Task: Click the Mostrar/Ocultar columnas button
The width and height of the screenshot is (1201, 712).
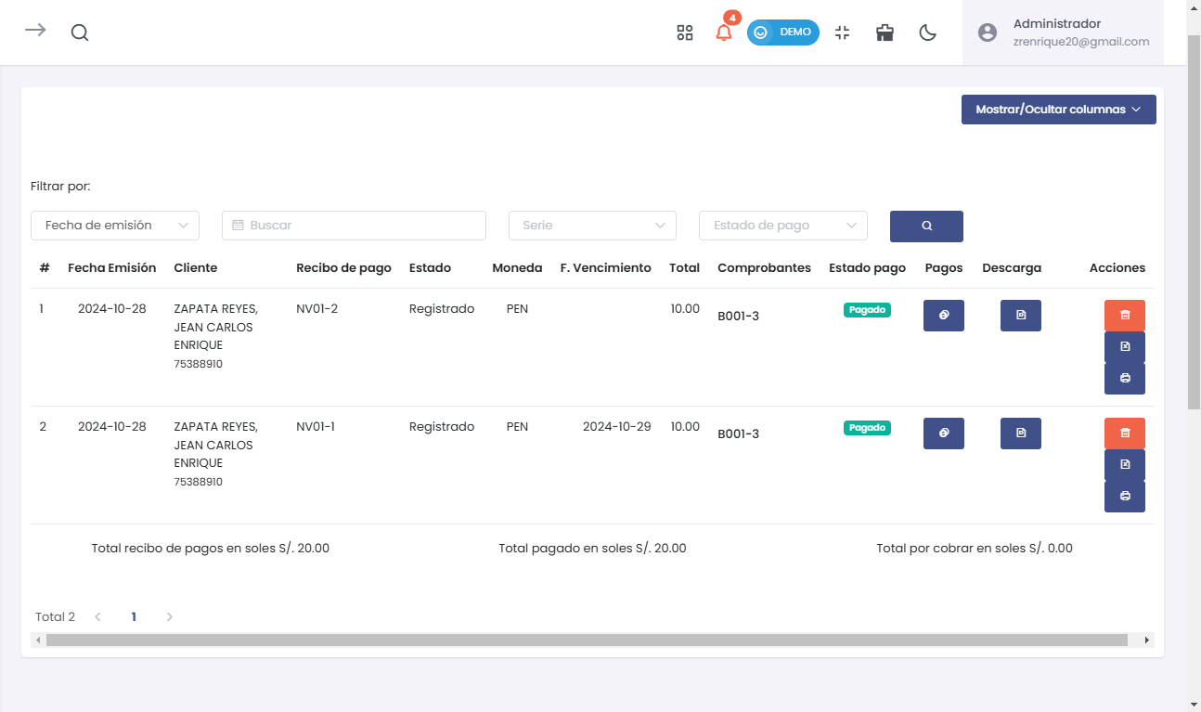Action: (x=1058, y=110)
